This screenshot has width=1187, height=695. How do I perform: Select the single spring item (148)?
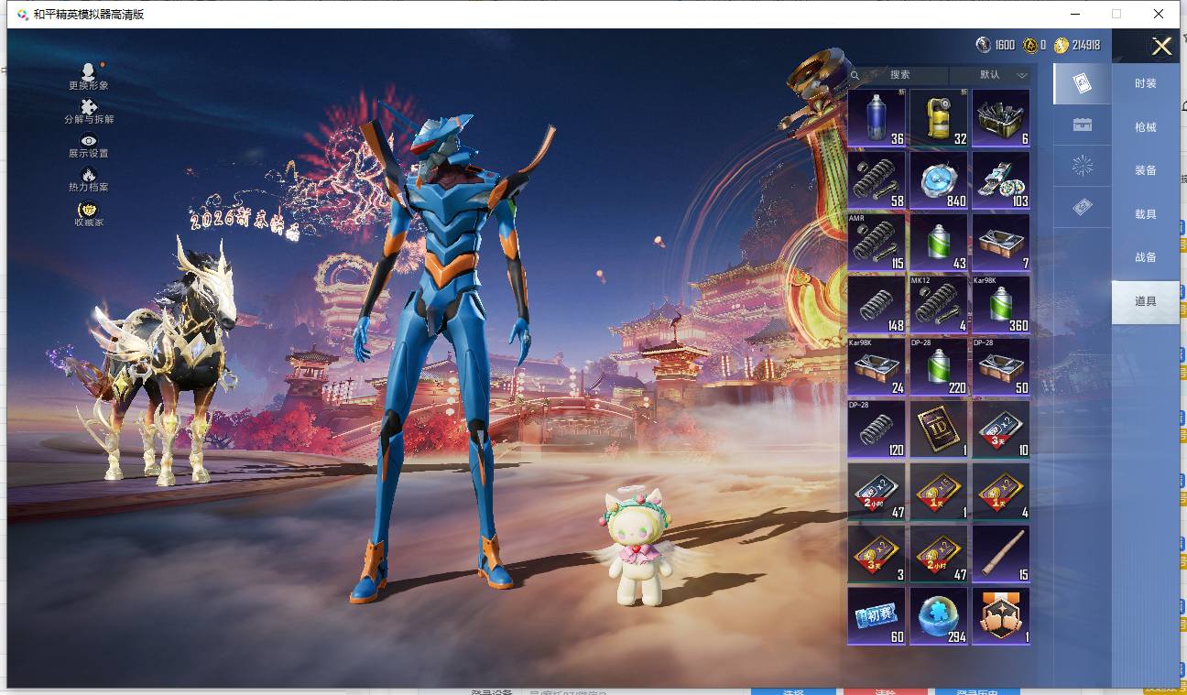pyautogui.click(x=877, y=305)
